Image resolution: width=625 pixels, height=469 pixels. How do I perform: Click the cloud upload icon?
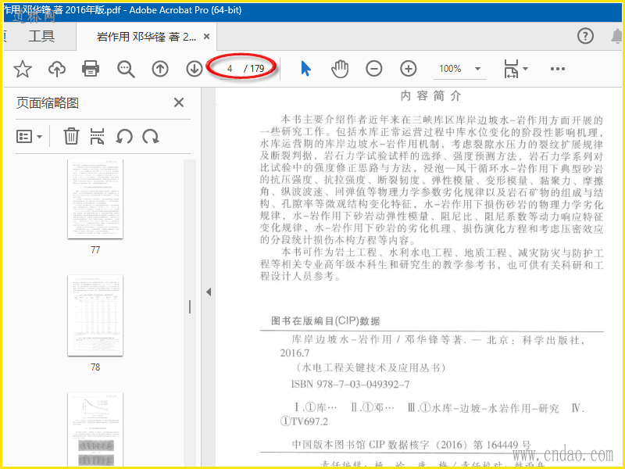point(57,69)
